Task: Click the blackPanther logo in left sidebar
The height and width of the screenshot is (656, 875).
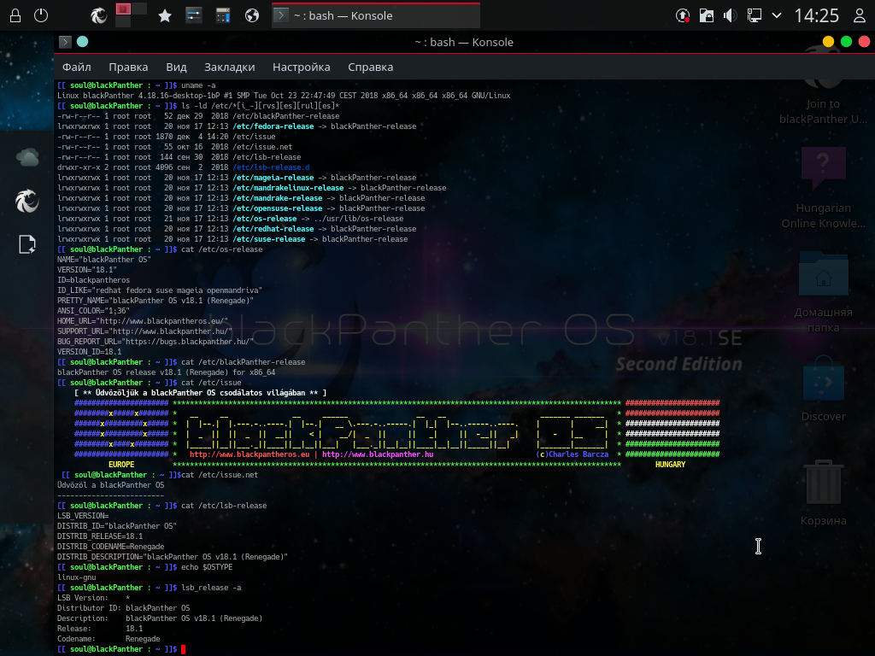Action: (27, 201)
